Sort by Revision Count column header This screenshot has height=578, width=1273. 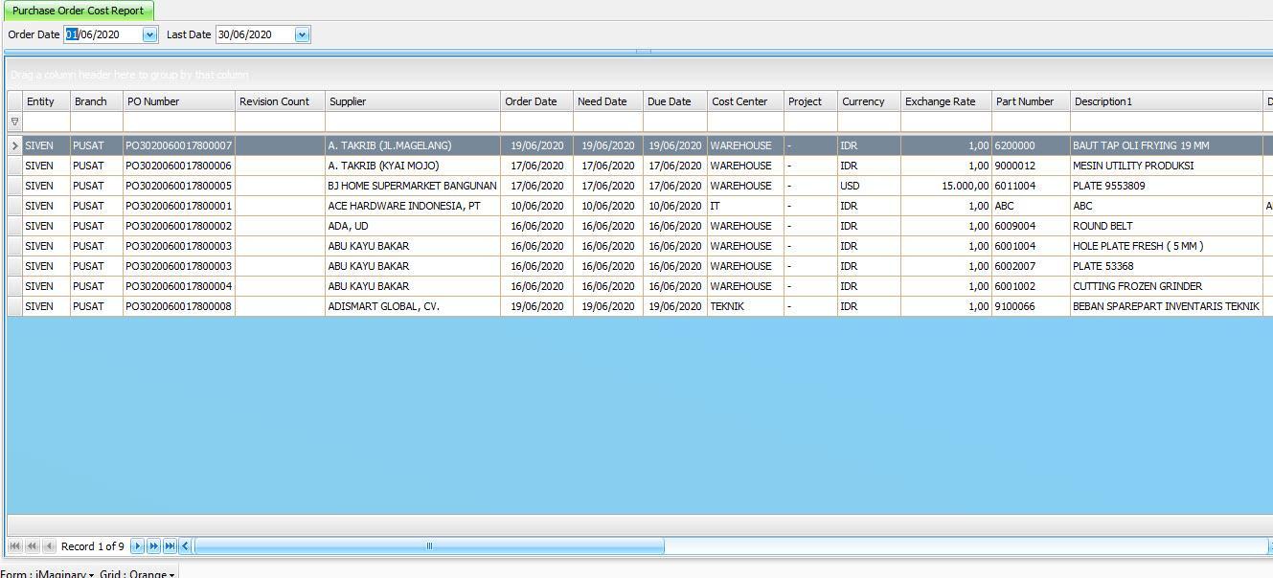tap(280, 101)
